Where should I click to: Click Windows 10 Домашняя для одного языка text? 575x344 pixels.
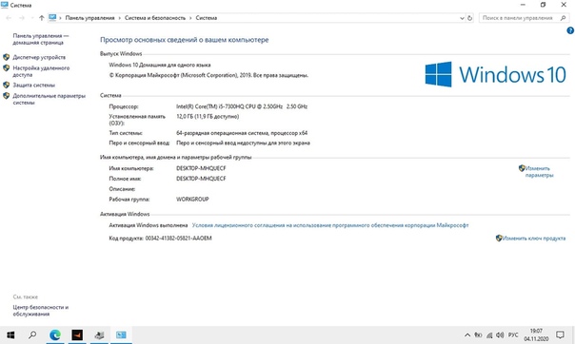160,66
